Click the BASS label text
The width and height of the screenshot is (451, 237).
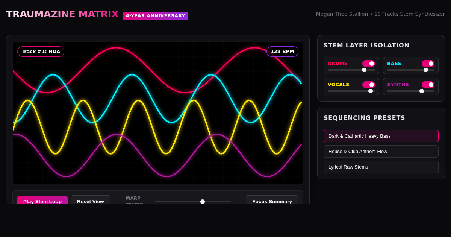[394, 64]
